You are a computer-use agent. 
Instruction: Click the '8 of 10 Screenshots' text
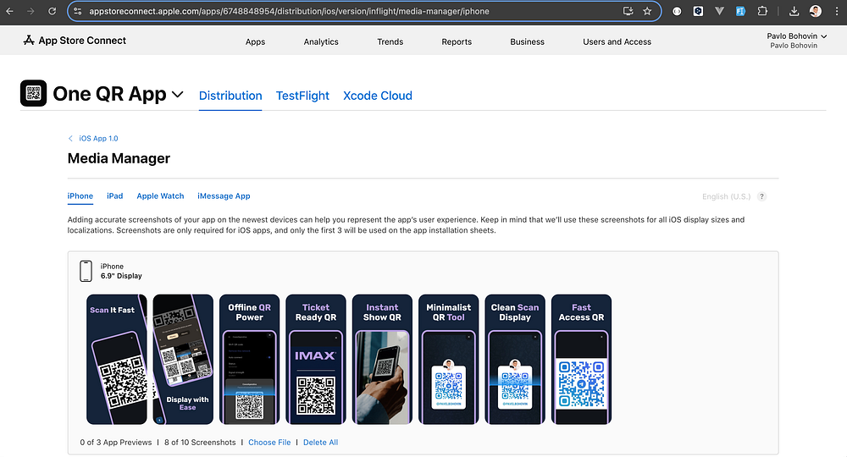click(x=200, y=442)
